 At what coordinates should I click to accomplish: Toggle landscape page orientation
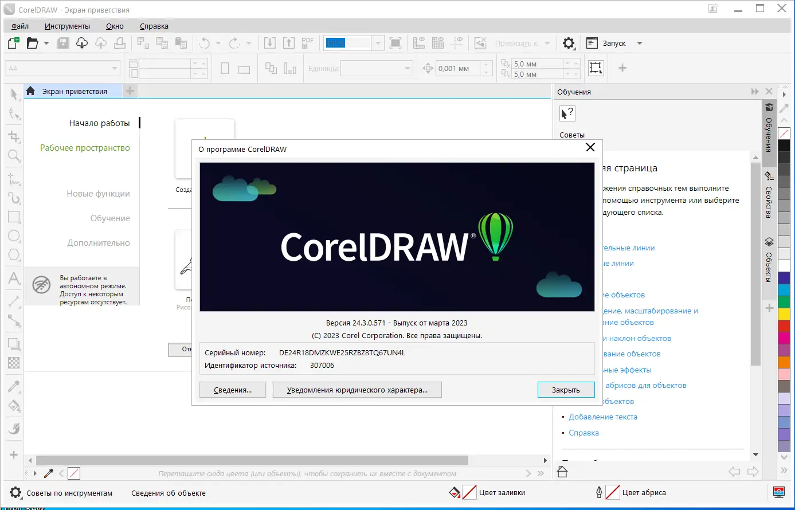(x=244, y=69)
